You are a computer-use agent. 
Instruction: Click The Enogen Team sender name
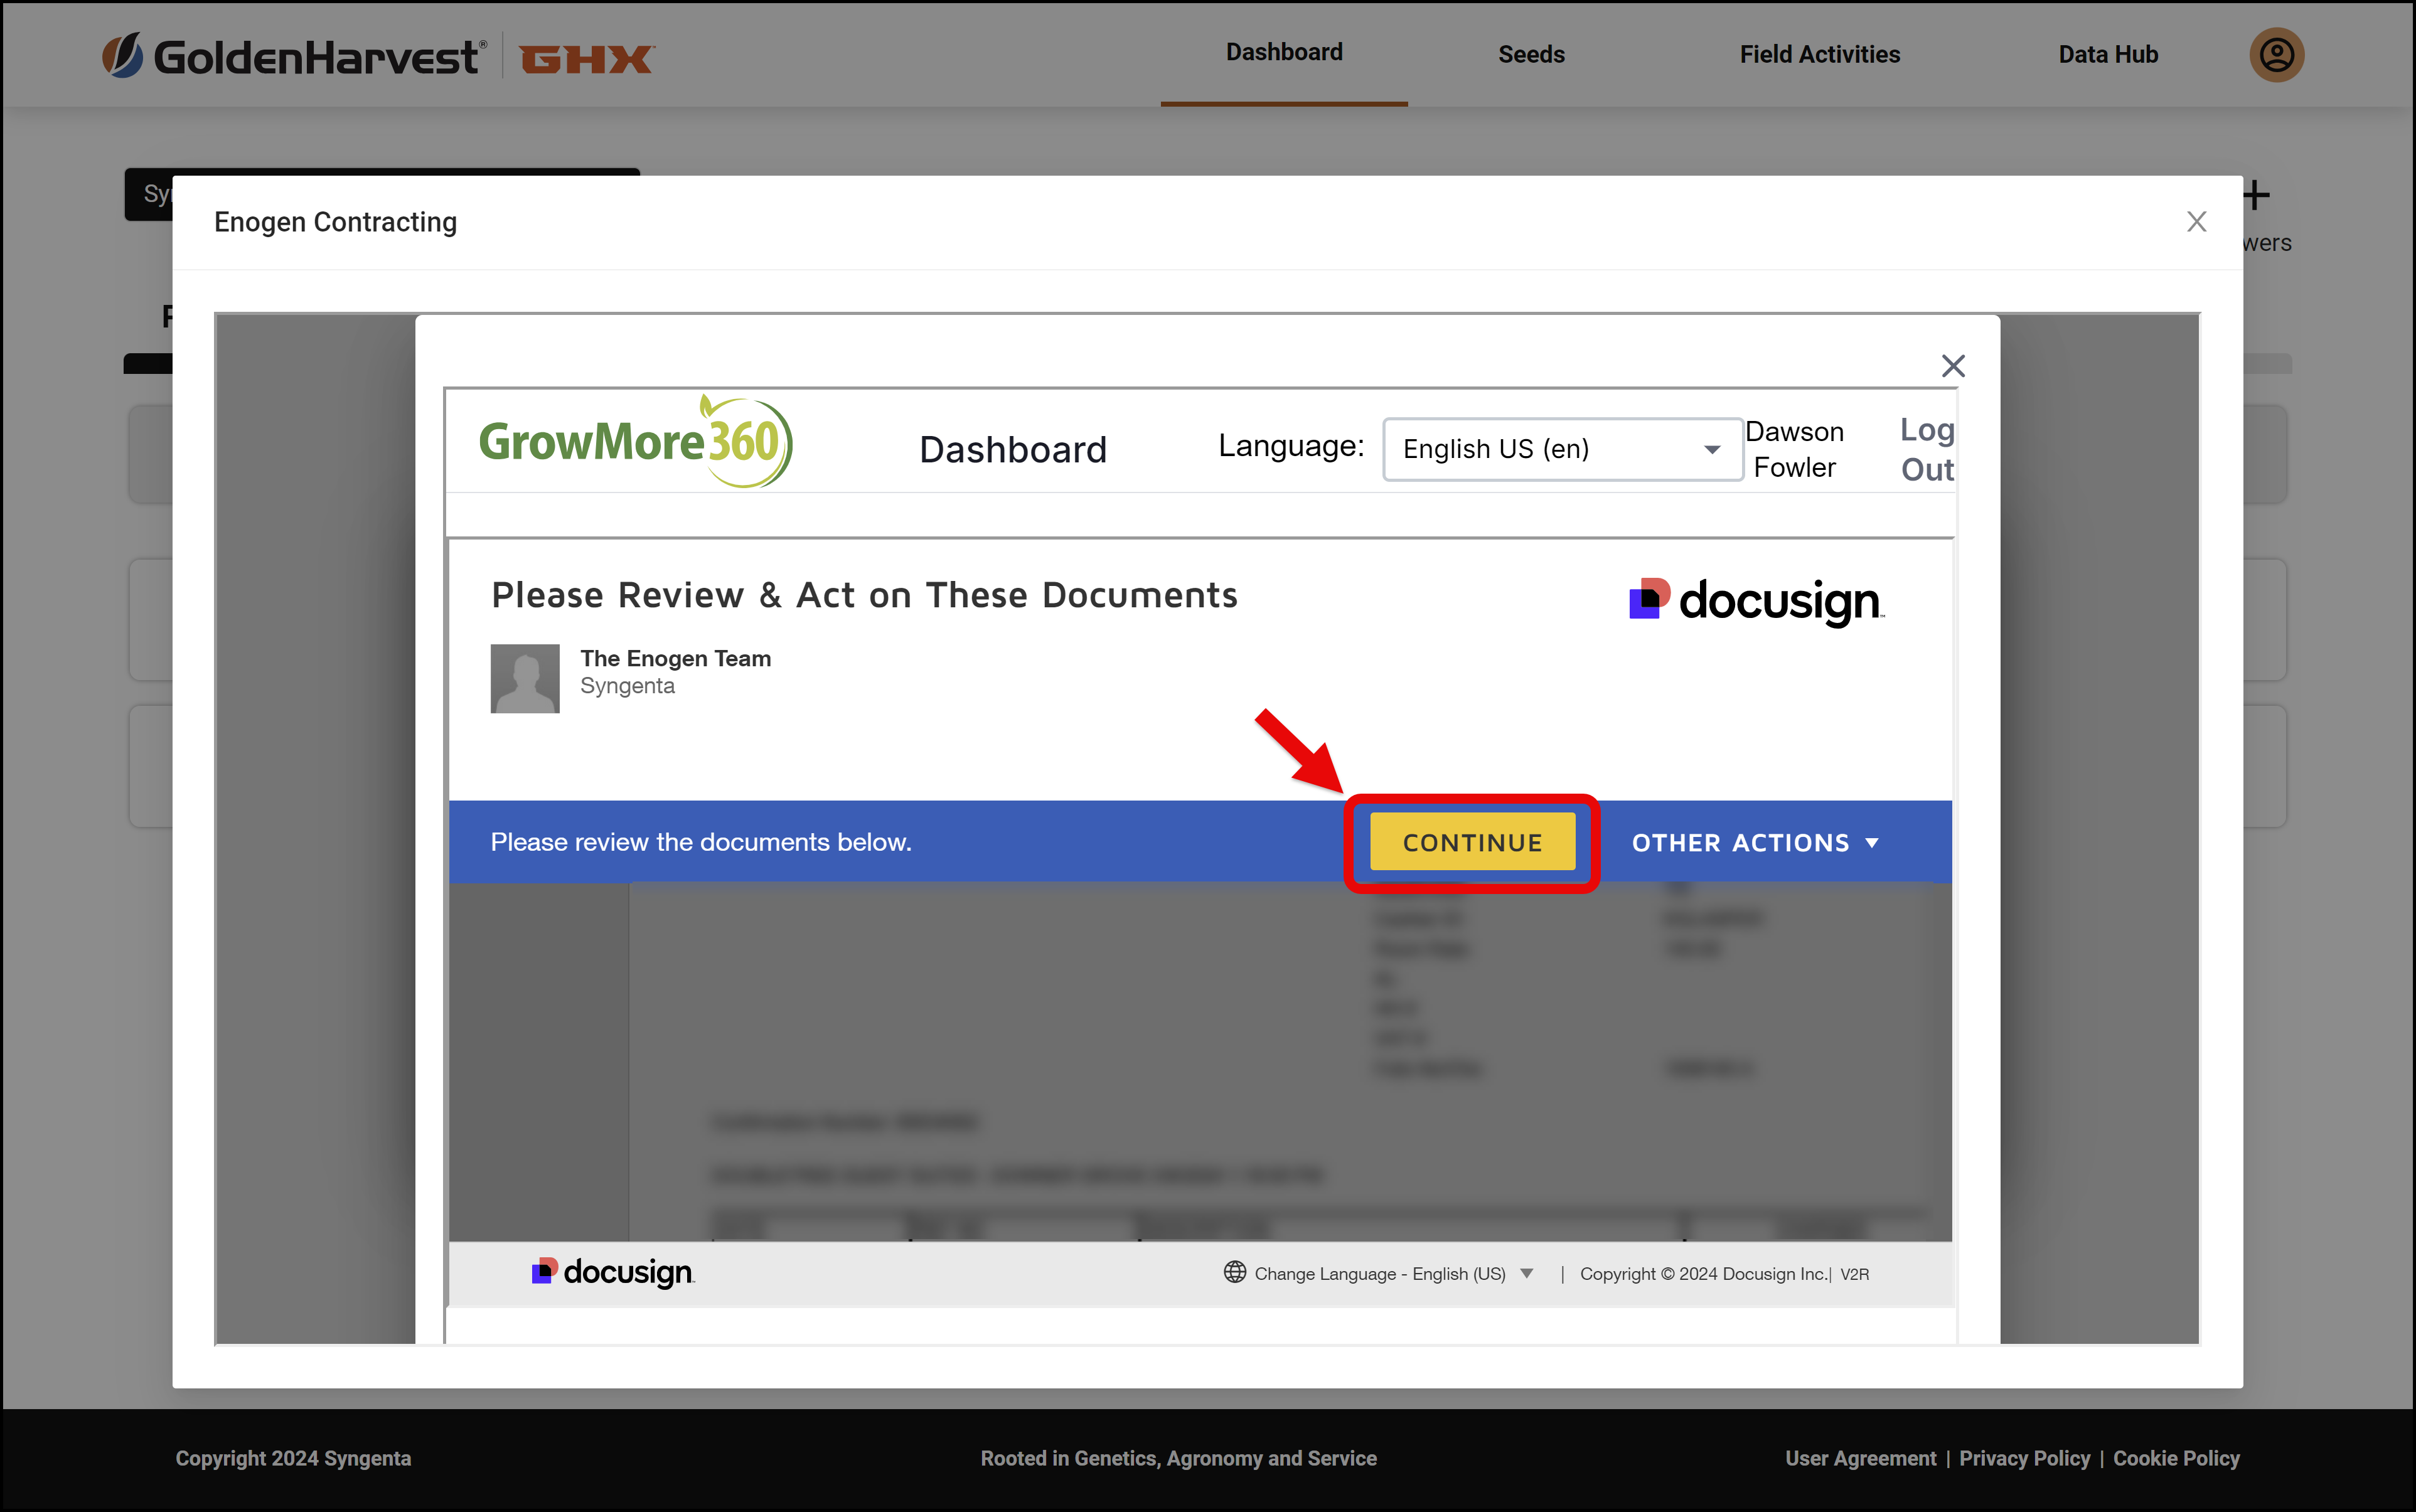tap(675, 658)
